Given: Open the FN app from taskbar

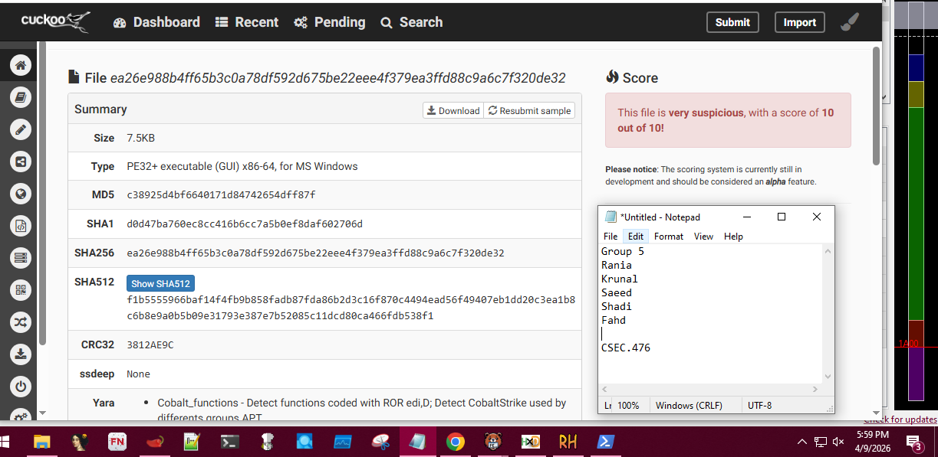Looking at the screenshot, I should pyautogui.click(x=117, y=442).
